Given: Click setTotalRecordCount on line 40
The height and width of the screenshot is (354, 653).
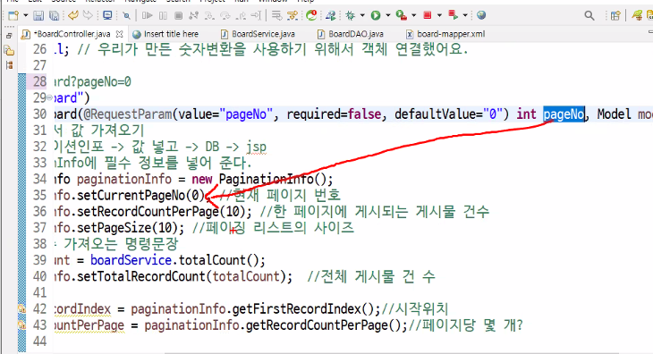Looking at the screenshot, I should point(141,276).
